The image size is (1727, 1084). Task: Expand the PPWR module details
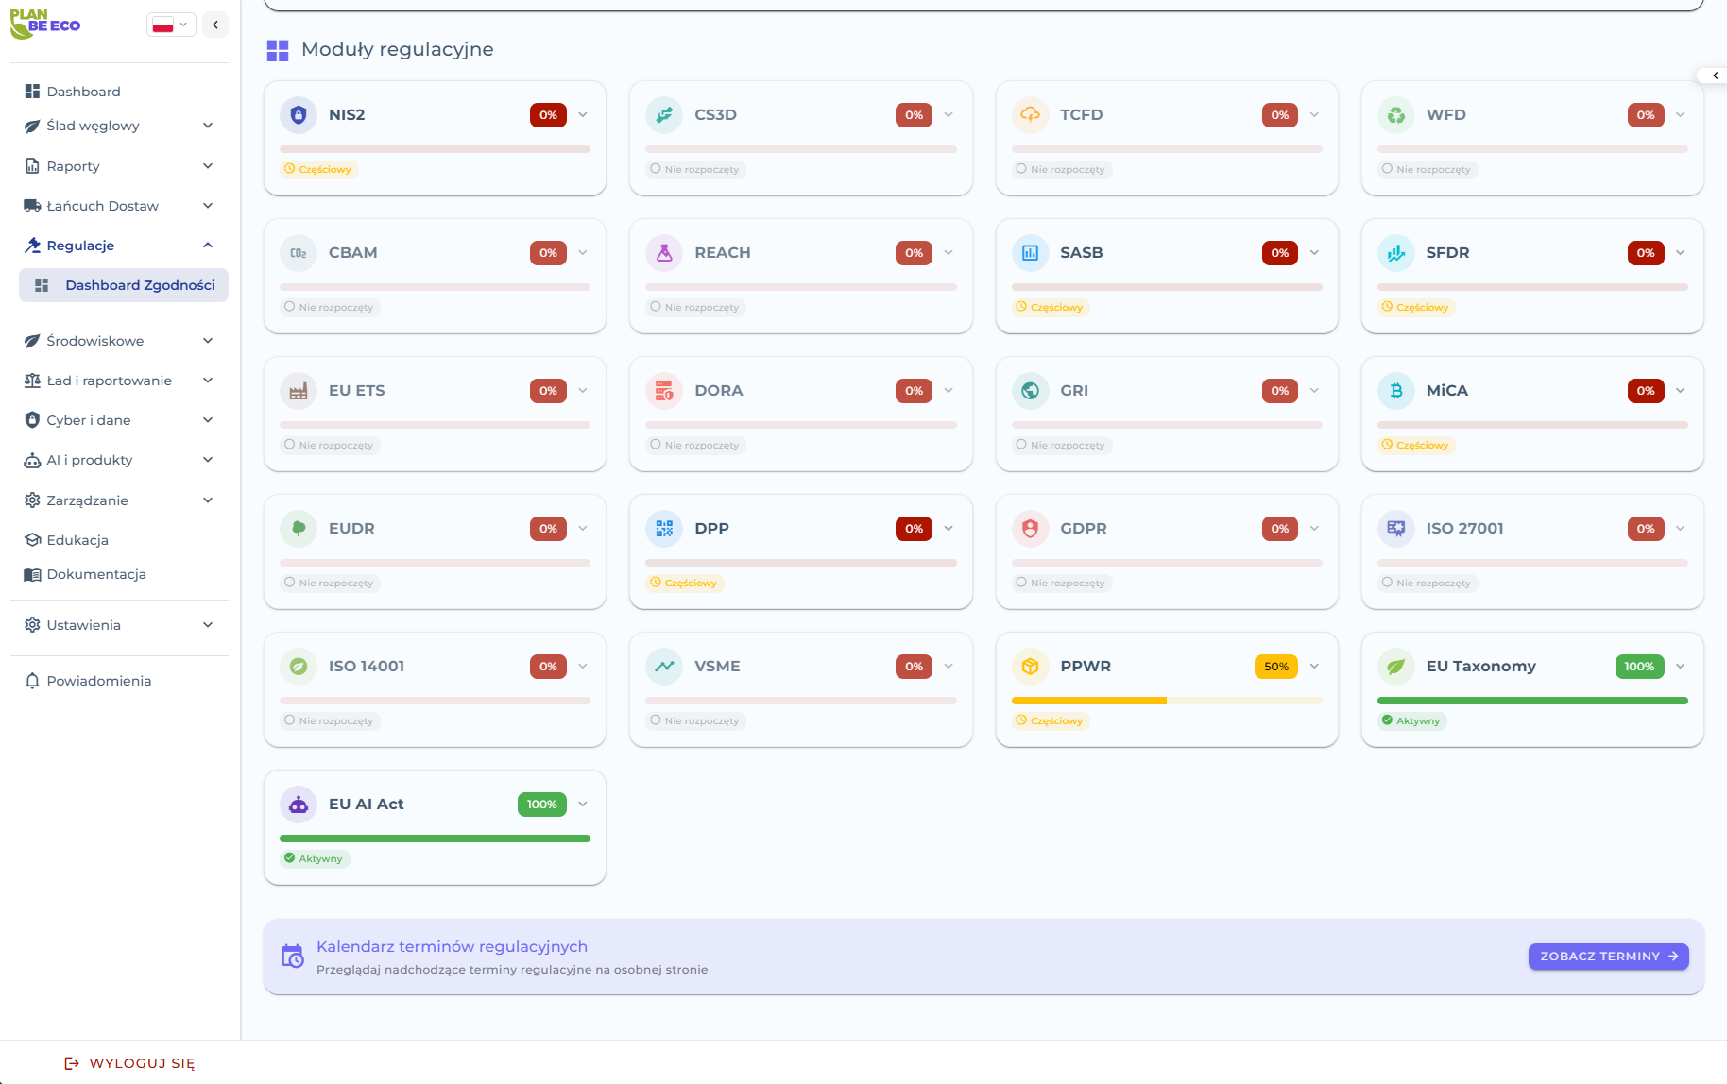pos(1314,666)
